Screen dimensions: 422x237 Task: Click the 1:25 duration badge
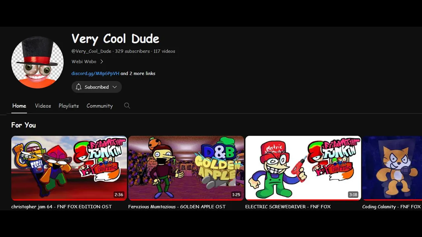point(236,195)
